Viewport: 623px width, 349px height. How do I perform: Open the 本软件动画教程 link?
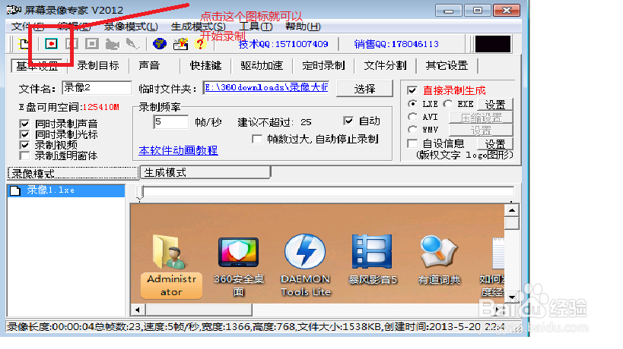coord(178,150)
